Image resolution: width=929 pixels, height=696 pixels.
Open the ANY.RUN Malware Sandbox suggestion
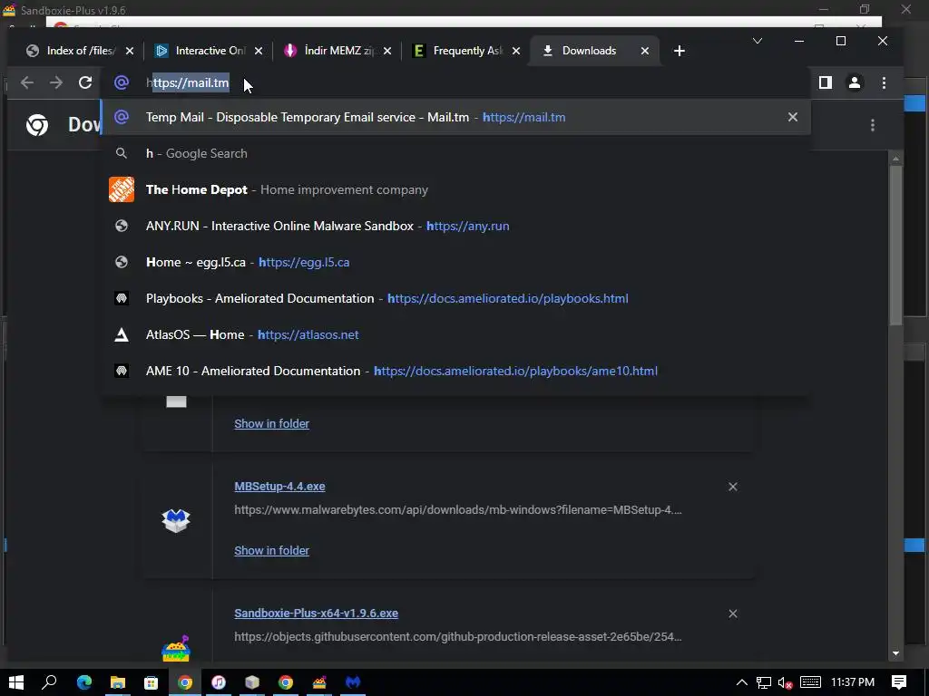tap(455, 226)
